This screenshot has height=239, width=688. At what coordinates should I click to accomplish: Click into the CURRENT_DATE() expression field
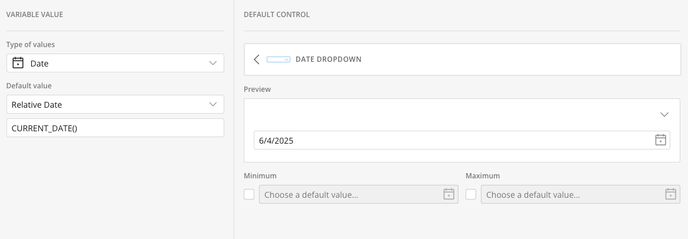(116, 128)
